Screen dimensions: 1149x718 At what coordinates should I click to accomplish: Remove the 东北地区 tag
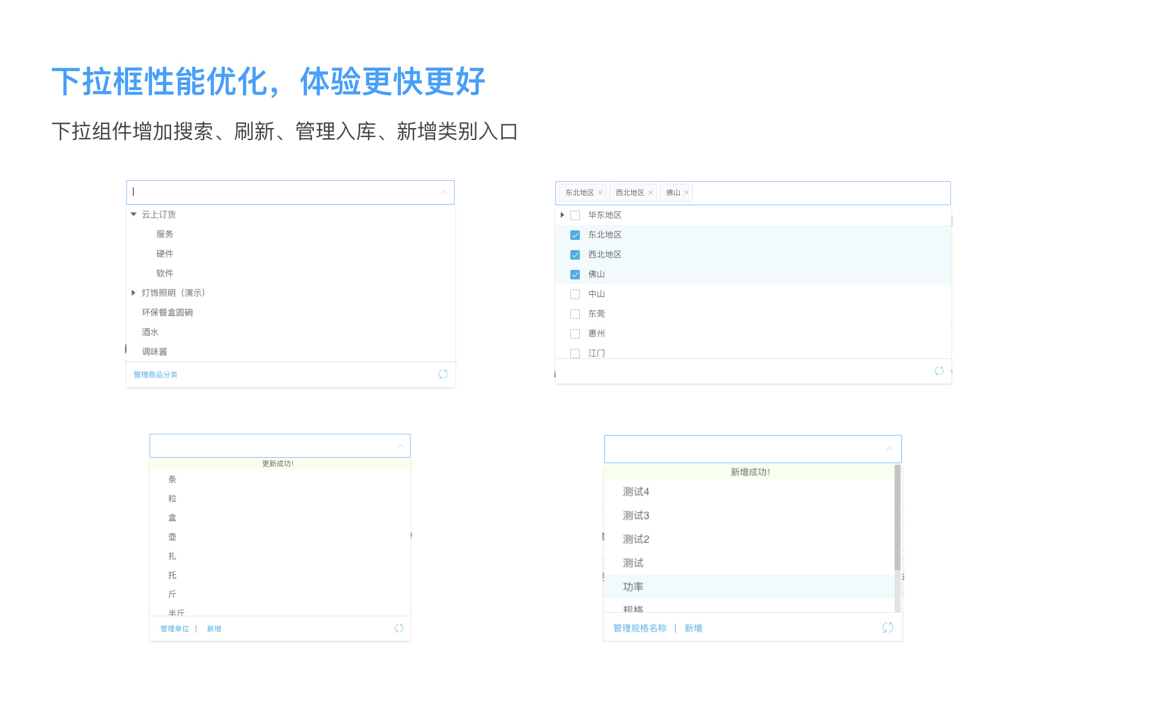tap(600, 193)
